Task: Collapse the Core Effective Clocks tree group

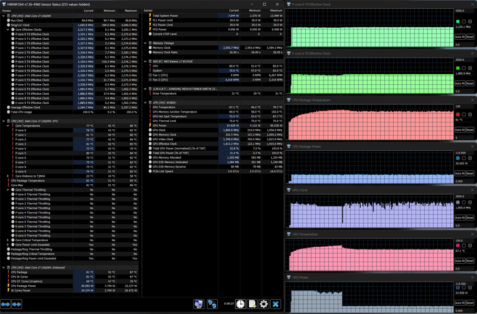Action: [x=9, y=29]
